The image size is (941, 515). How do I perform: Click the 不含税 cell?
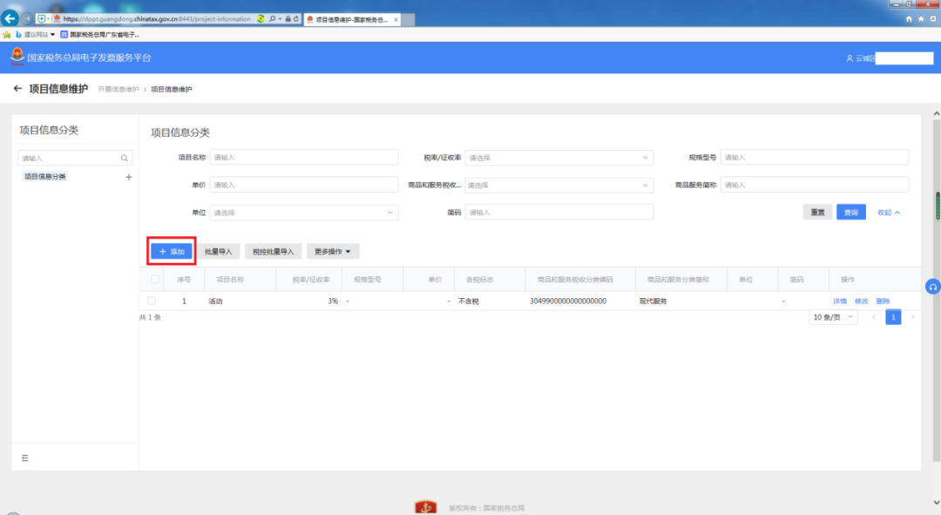click(x=468, y=302)
